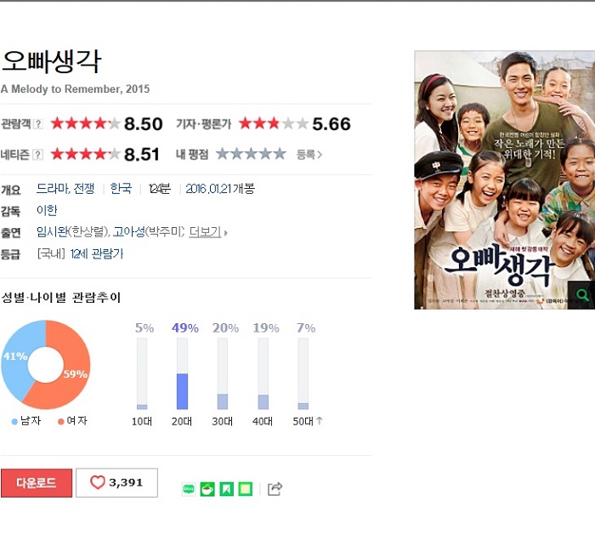Screen dimensions: 595x552
Task: Click the green bookmark share icon
Action: coord(227,489)
